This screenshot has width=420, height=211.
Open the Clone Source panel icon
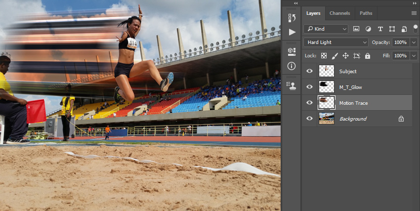click(292, 85)
